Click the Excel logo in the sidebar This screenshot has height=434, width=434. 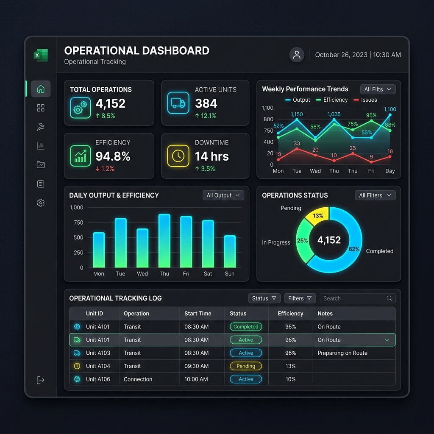[41, 55]
